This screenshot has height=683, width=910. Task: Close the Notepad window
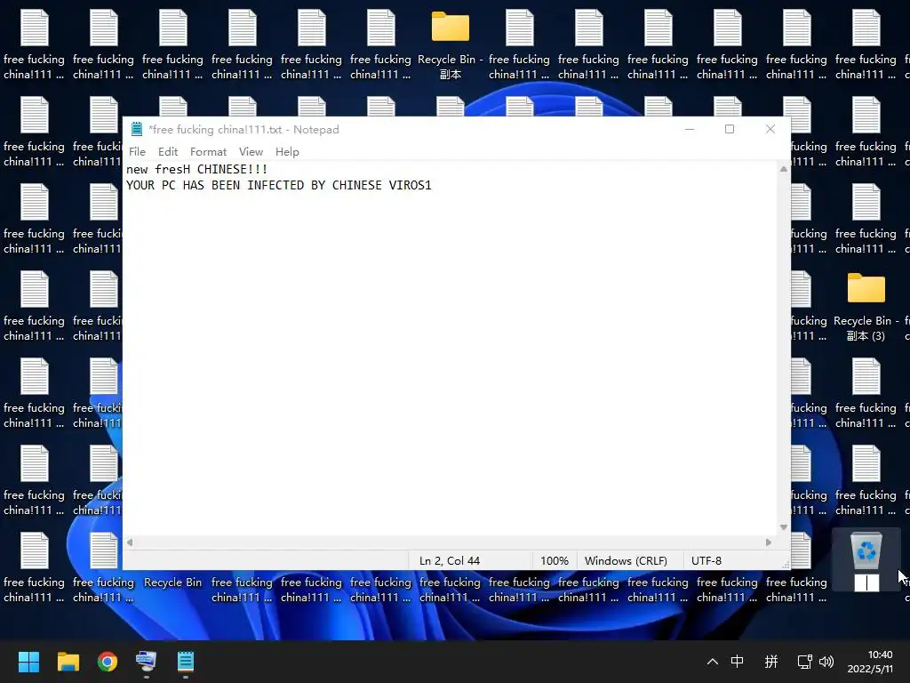[x=770, y=129]
